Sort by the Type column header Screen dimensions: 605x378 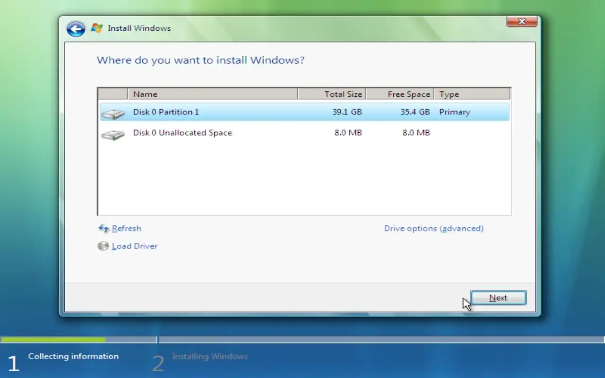[x=472, y=94]
